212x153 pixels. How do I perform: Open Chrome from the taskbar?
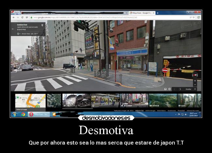coord(23,114)
